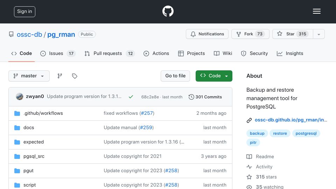Screen dimensions: 336x189
Task: Open the Update program version for 1.3.16 commit
Action: (144, 142)
